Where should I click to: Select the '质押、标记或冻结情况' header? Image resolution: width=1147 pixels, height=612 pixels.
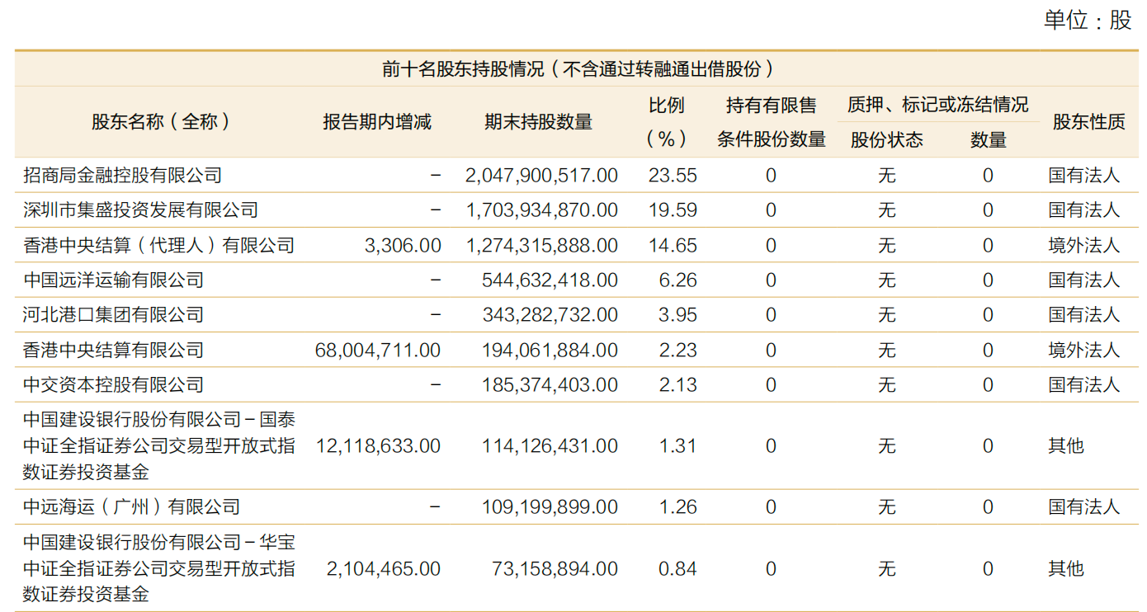click(937, 105)
